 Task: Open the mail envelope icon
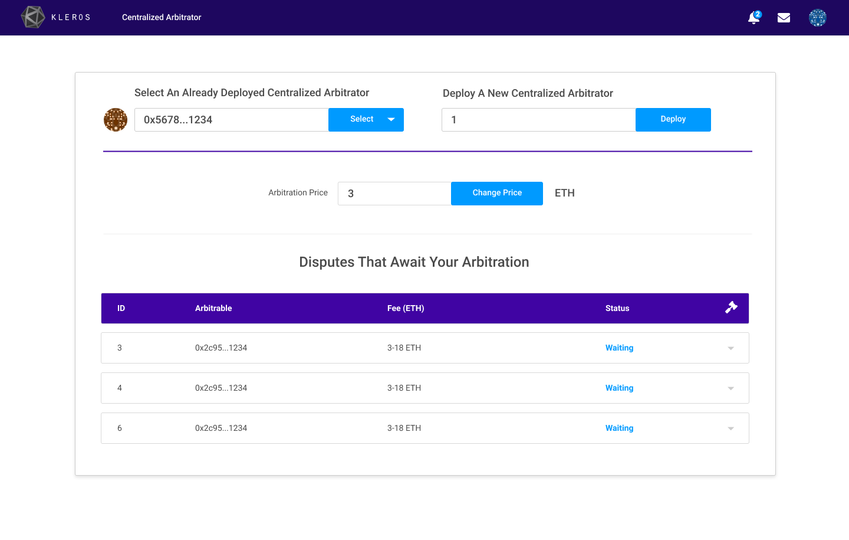(x=784, y=18)
